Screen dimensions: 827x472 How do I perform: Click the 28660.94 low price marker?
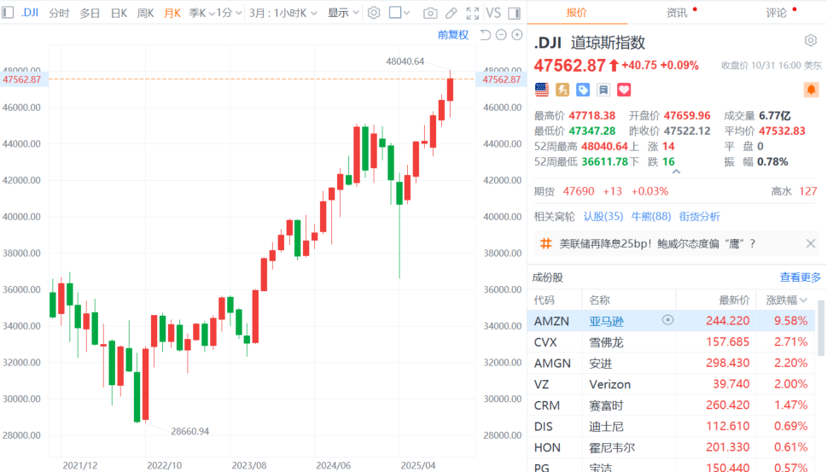pyautogui.click(x=189, y=431)
